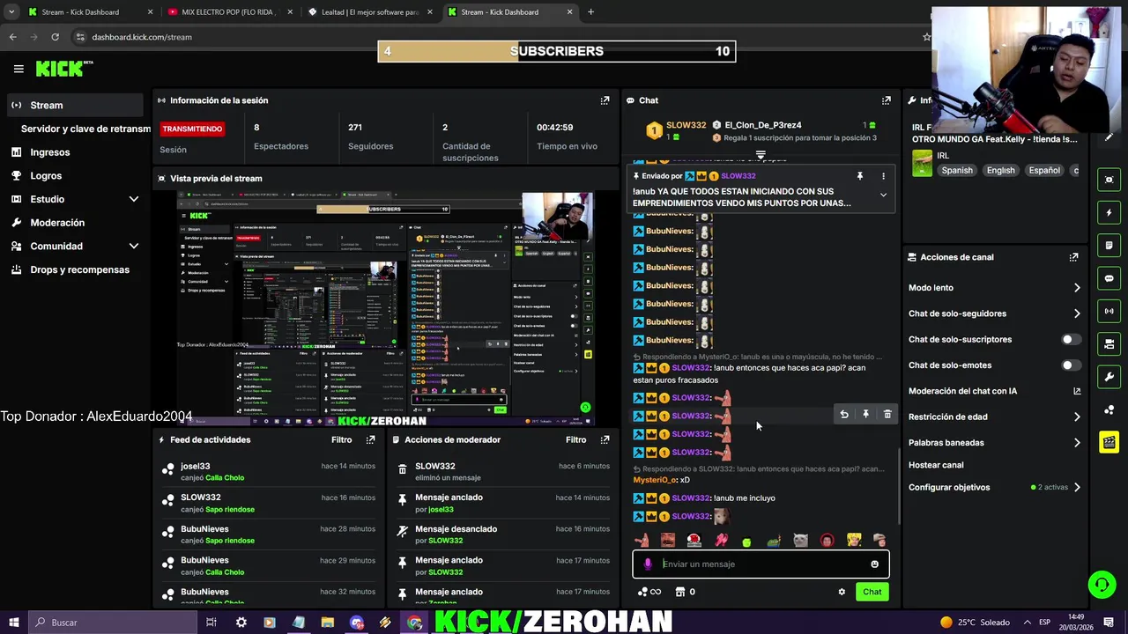Expand the pinned message chevron
This screenshot has width=1128, height=634.
coord(883,195)
